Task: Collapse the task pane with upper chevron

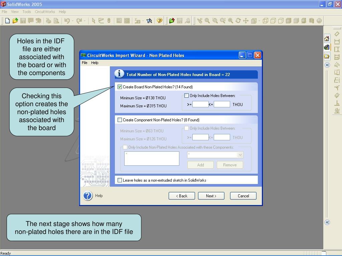Action: [x=327, y=65]
